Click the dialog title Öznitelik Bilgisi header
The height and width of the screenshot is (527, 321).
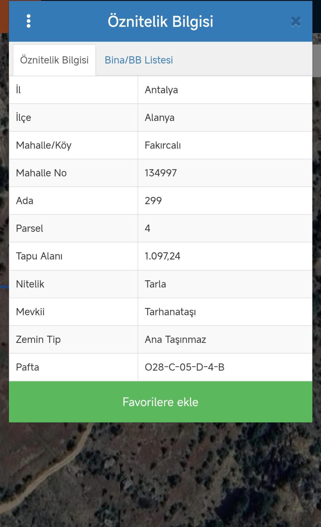pos(160,21)
